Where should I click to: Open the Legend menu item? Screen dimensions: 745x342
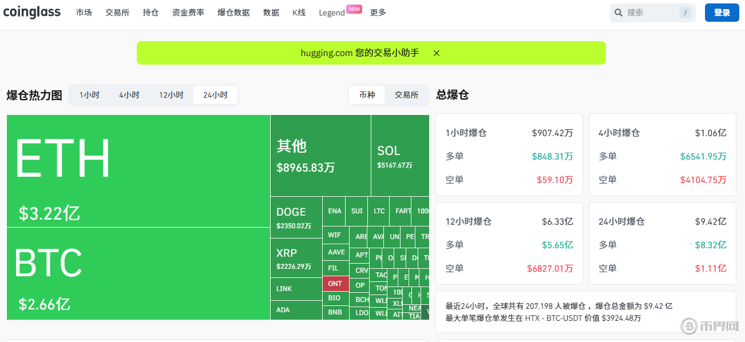coord(332,13)
